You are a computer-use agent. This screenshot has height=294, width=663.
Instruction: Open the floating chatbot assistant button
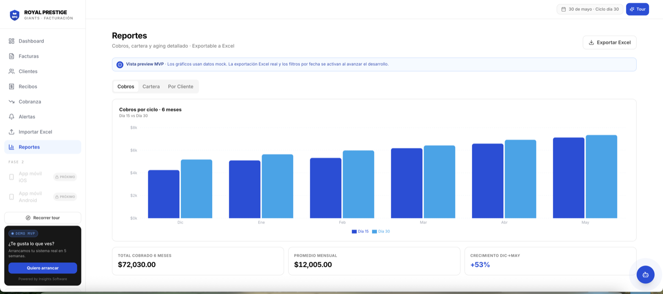click(646, 275)
